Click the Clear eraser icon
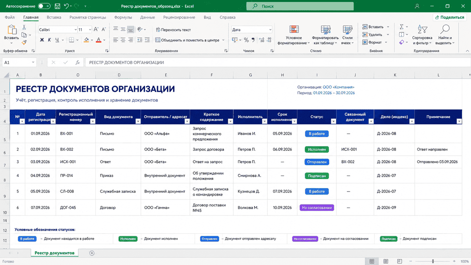This screenshot has width=471, height=265. (x=401, y=42)
